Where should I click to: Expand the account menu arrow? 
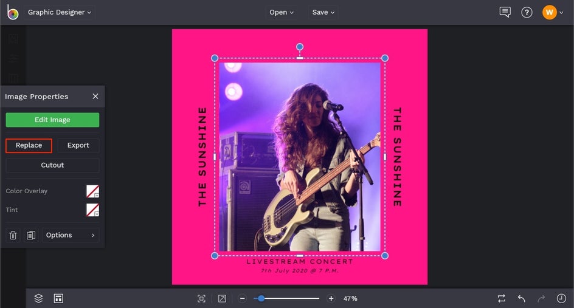(x=561, y=12)
